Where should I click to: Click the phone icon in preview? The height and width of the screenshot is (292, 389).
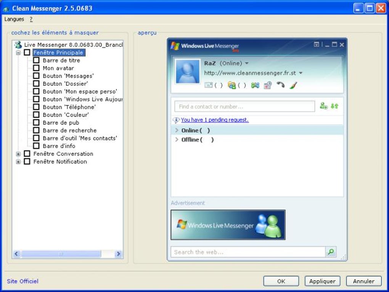pos(281,85)
